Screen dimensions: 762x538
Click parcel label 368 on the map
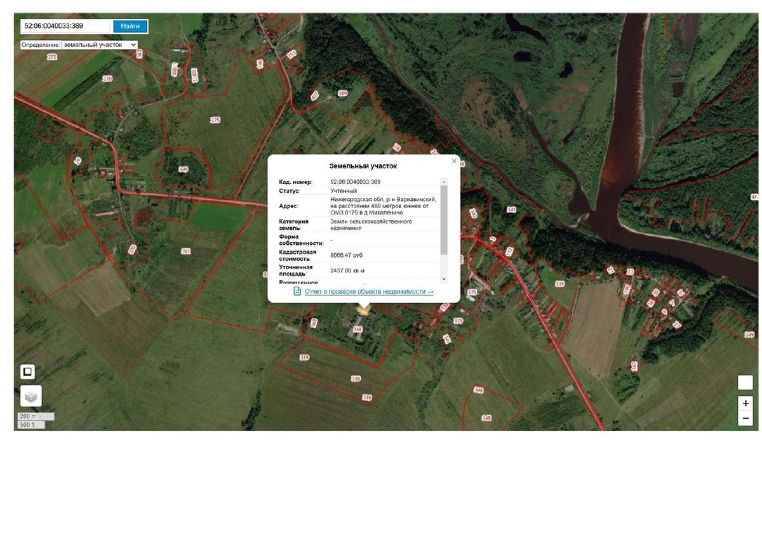point(358,329)
